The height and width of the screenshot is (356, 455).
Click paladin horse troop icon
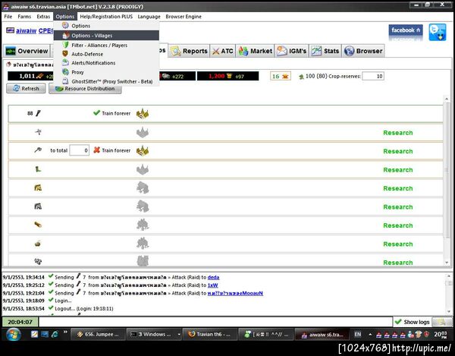click(x=38, y=187)
